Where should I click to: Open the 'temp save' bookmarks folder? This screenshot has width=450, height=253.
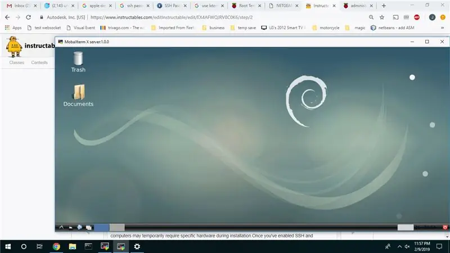tap(243, 28)
